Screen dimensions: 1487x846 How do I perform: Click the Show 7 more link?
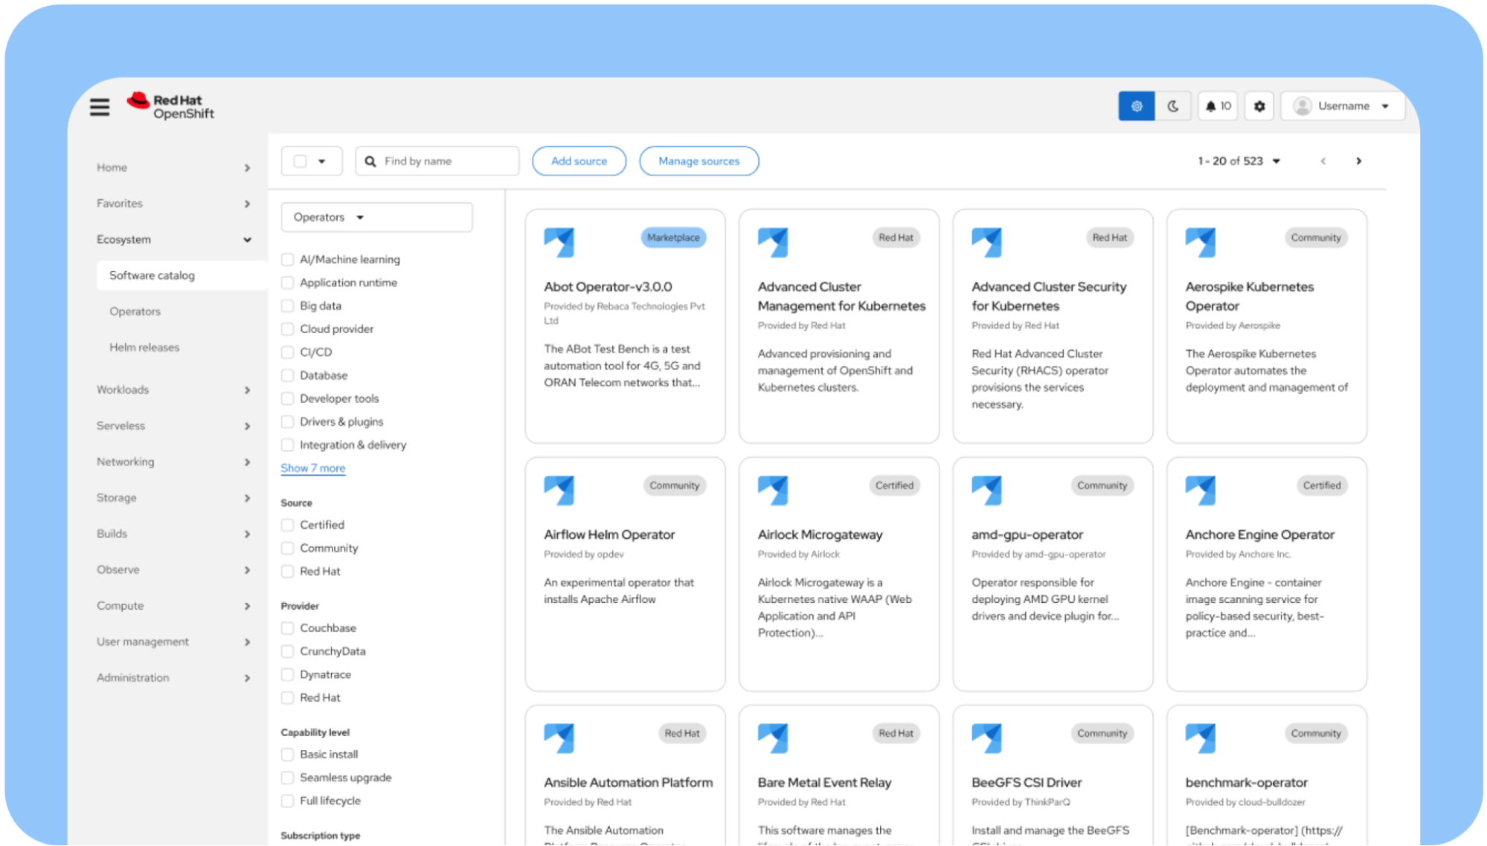pos(312,468)
